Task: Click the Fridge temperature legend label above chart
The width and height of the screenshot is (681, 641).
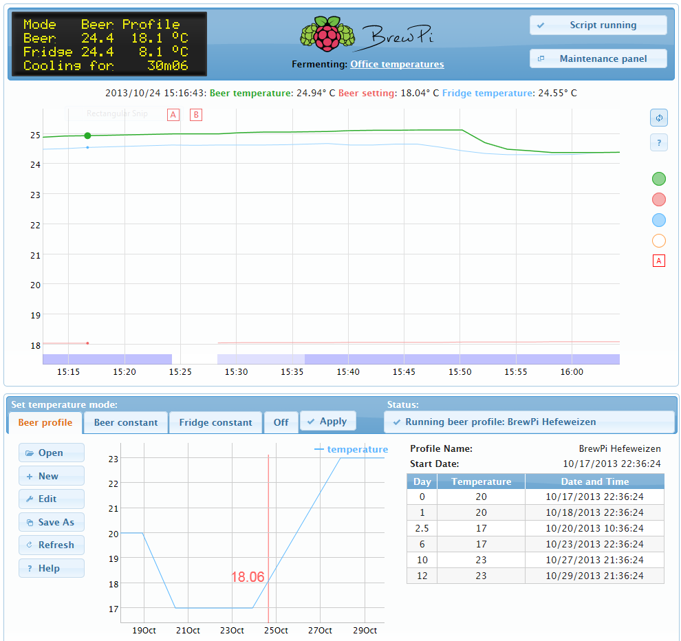Action: pos(487,93)
